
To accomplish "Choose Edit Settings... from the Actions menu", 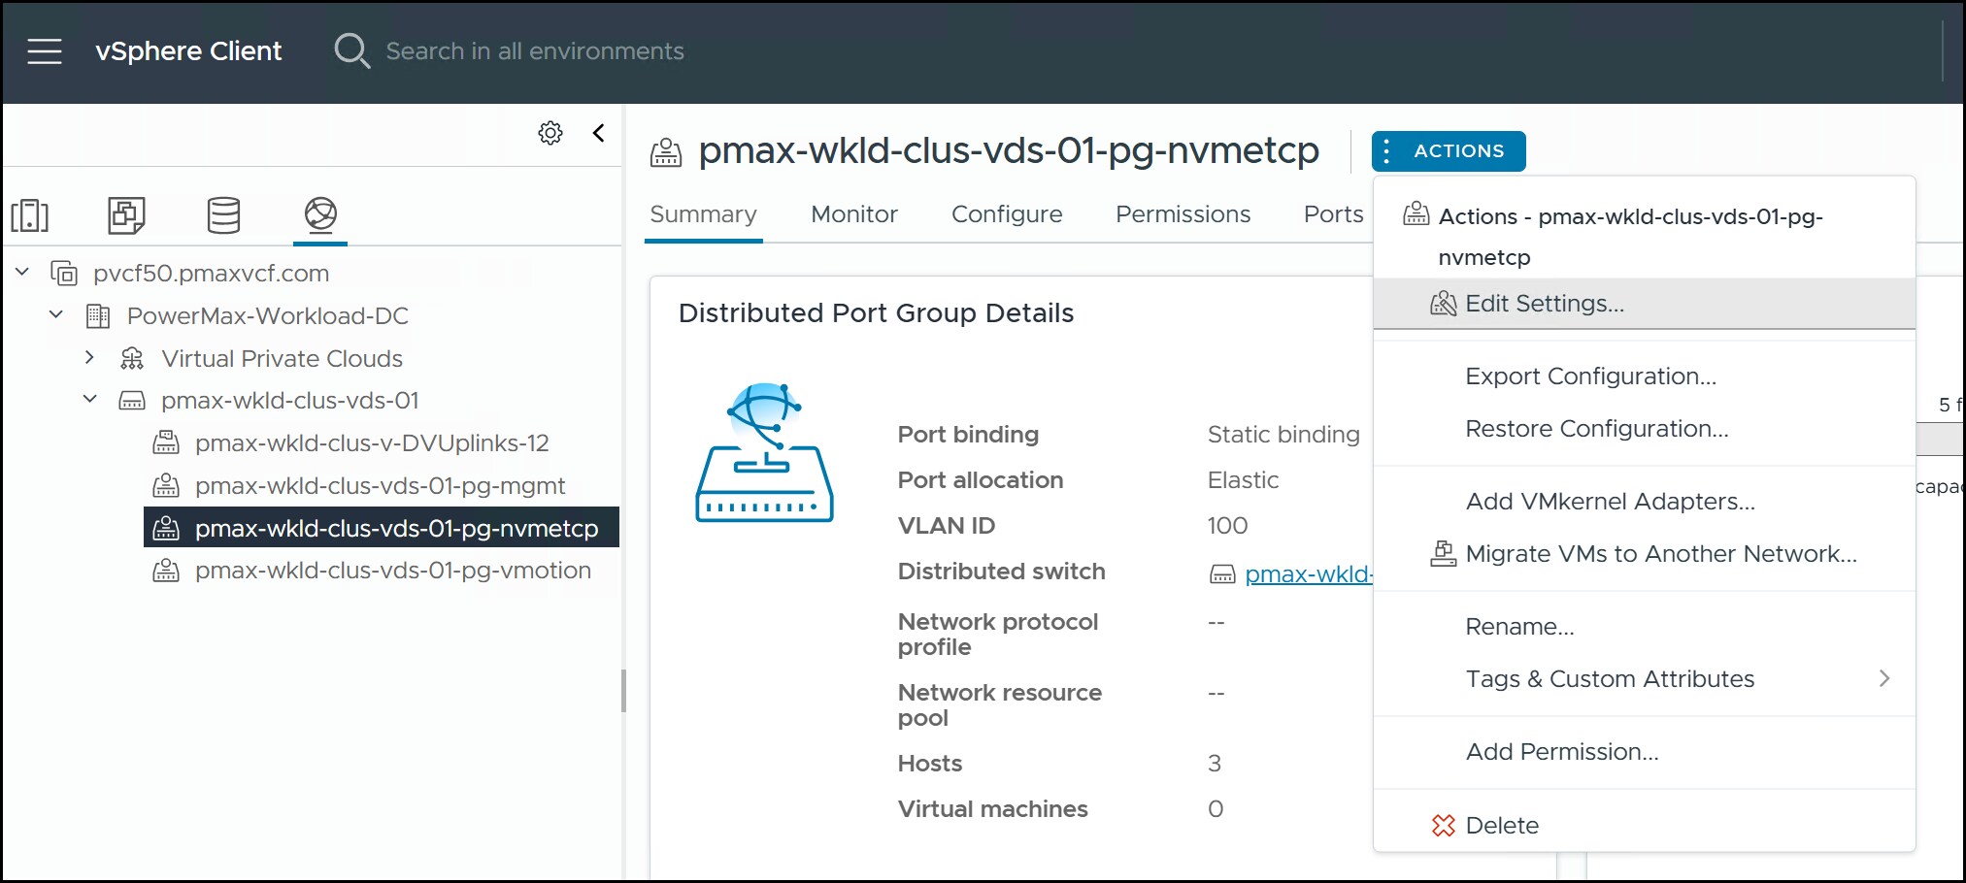I will pos(1644,304).
